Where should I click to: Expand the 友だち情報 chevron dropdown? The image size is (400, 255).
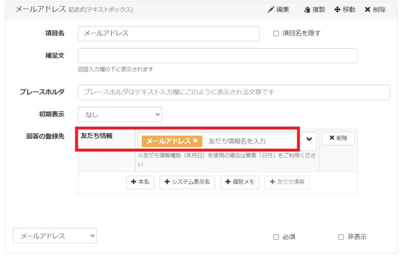pyautogui.click(x=309, y=139)
